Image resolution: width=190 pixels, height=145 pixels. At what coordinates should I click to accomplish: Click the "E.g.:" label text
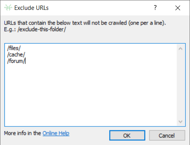[x=10, y=29]
